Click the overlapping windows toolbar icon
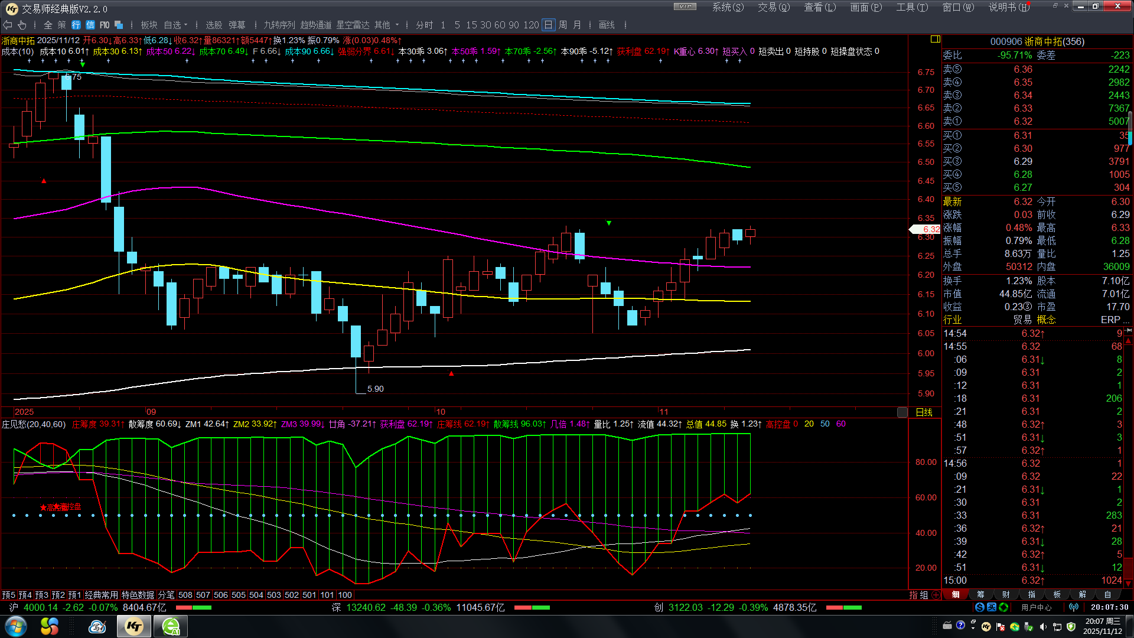 119,25
